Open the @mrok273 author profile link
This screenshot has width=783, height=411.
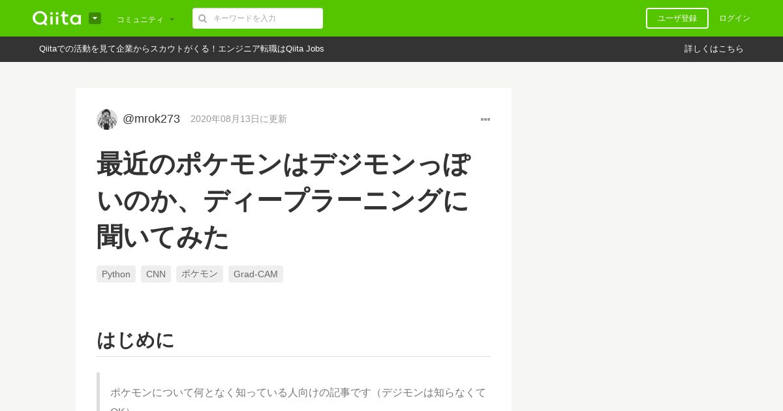151,119
